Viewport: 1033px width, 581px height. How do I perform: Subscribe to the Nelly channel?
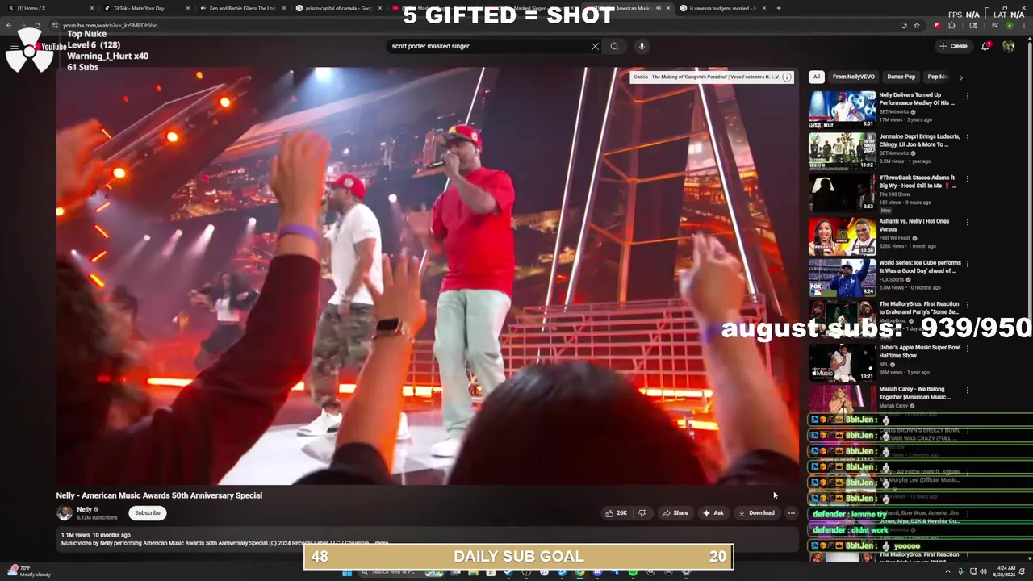pos(147,513)
